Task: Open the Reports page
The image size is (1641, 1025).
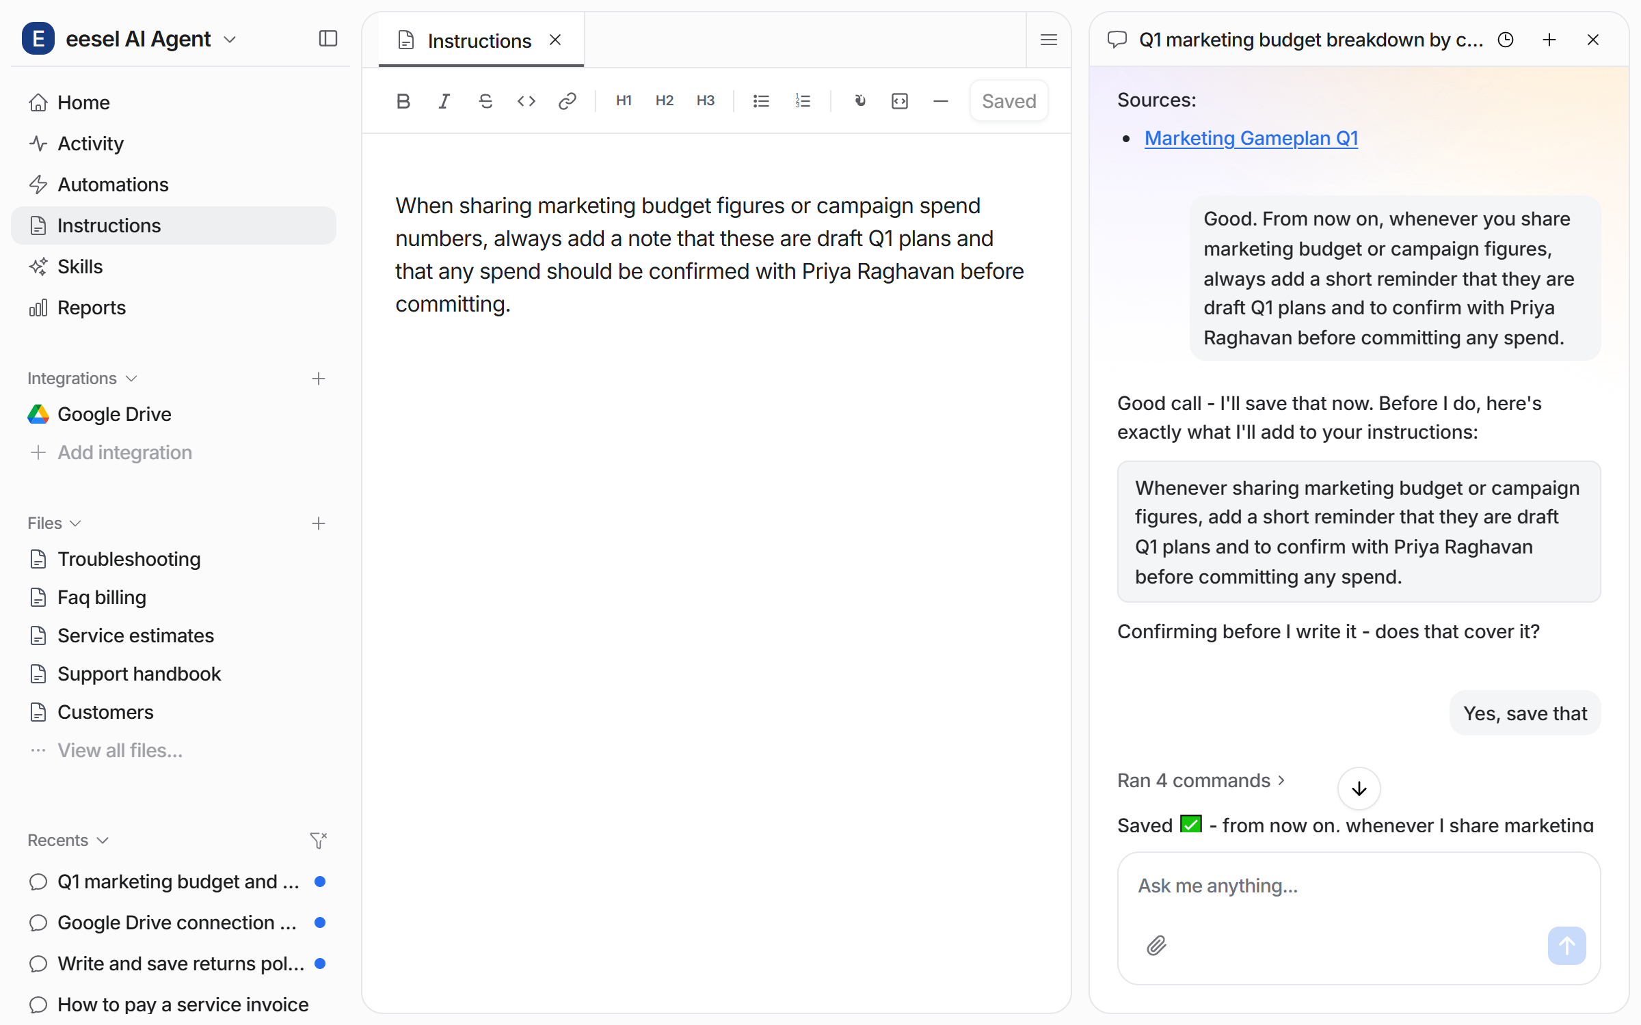Action: point(174,307)
